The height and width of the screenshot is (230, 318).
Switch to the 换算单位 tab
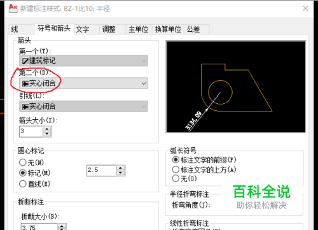168,29
